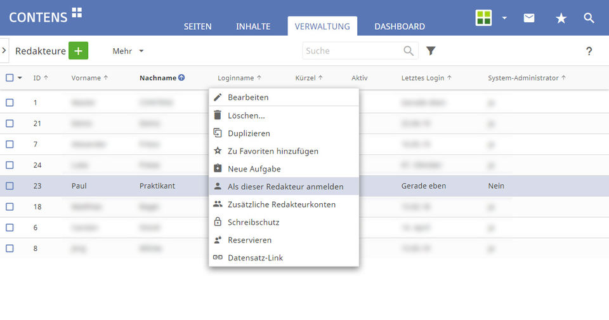Image resolution: width=609 pixels, height=320 pixels.
Task: Select Schreibschutz menu entry
Action: [284, 222]
